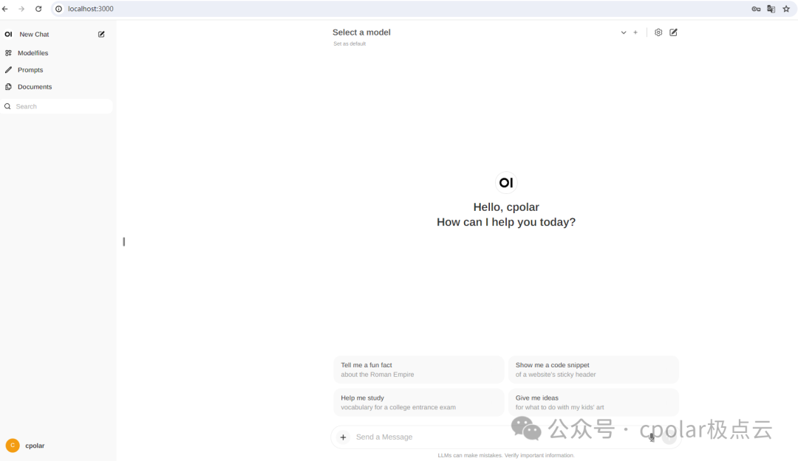Click the Documents pages icon
This screenshot has height=461, width=798.
[x=8, y=87]
